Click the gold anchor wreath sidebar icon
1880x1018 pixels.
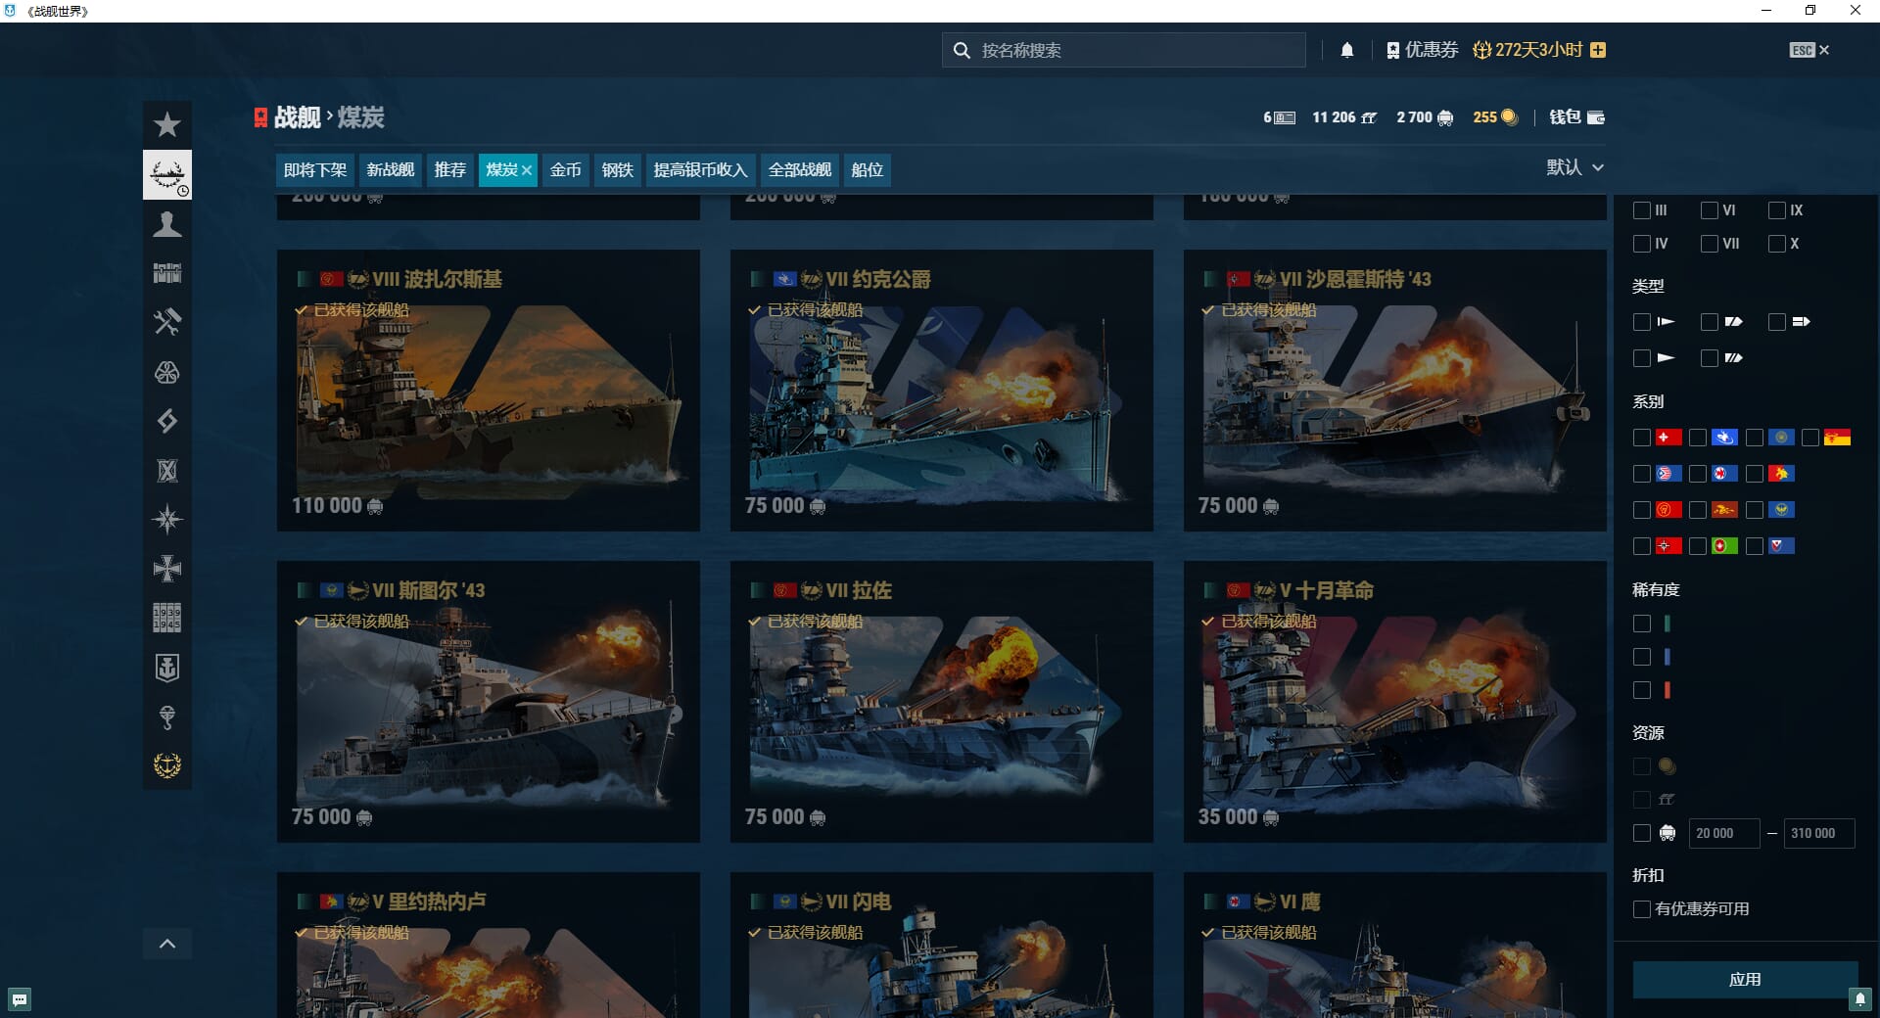click(x=167, y=765)
